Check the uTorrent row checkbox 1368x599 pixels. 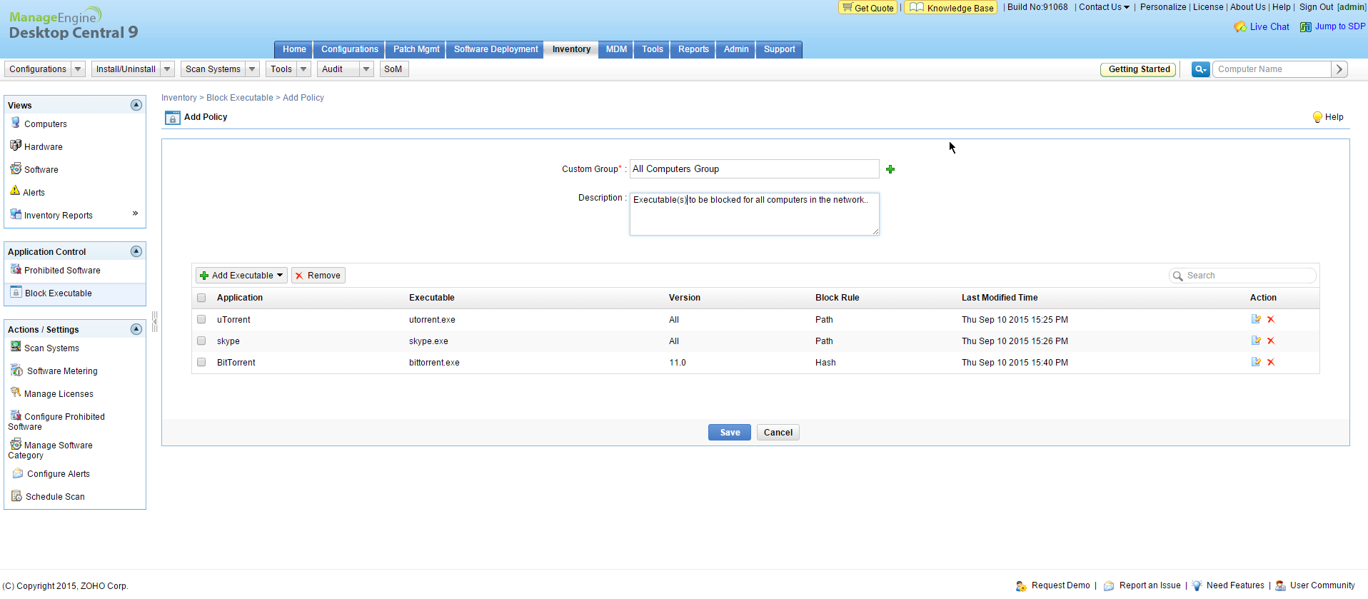[201, 319]
